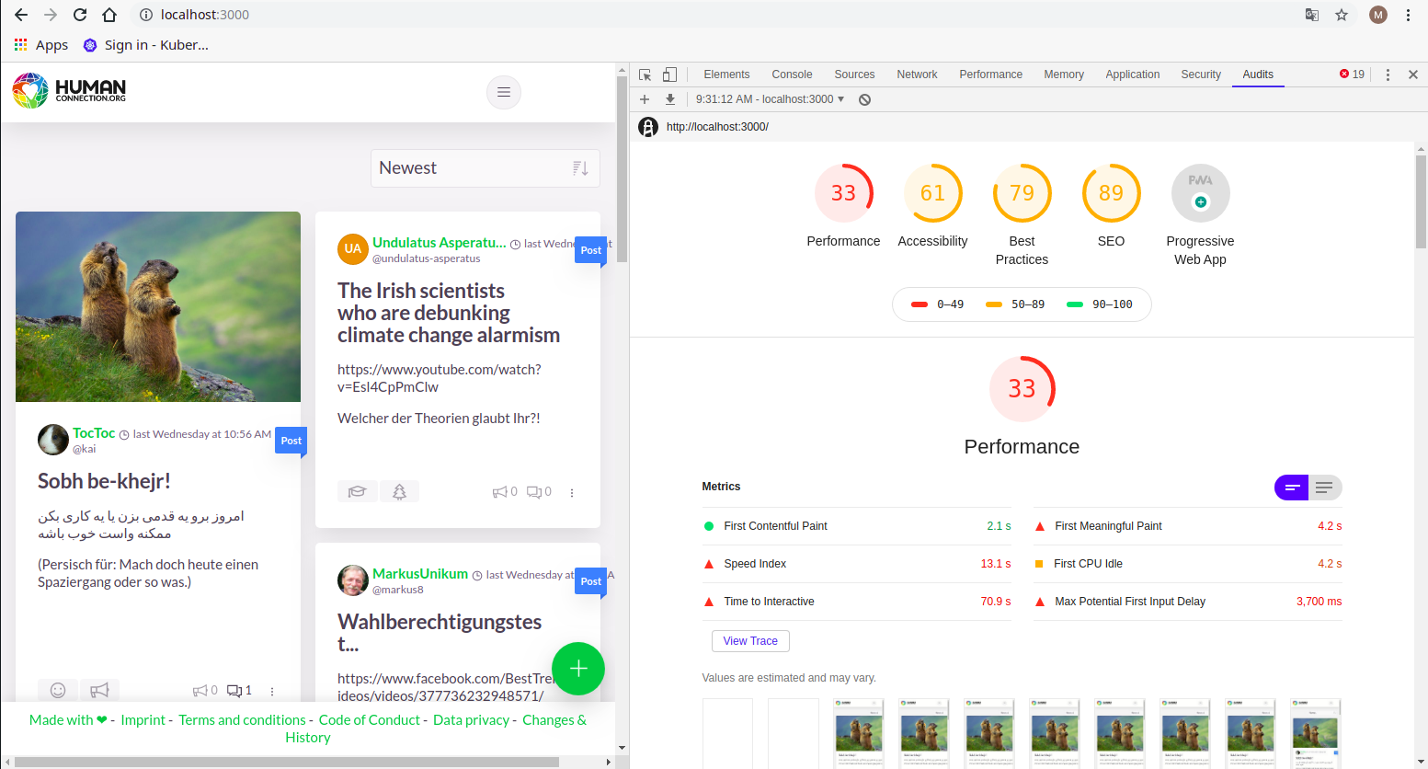1428x769 pixels.
Task: Open Data privacy footer link
Action: (x=471, y=720)
